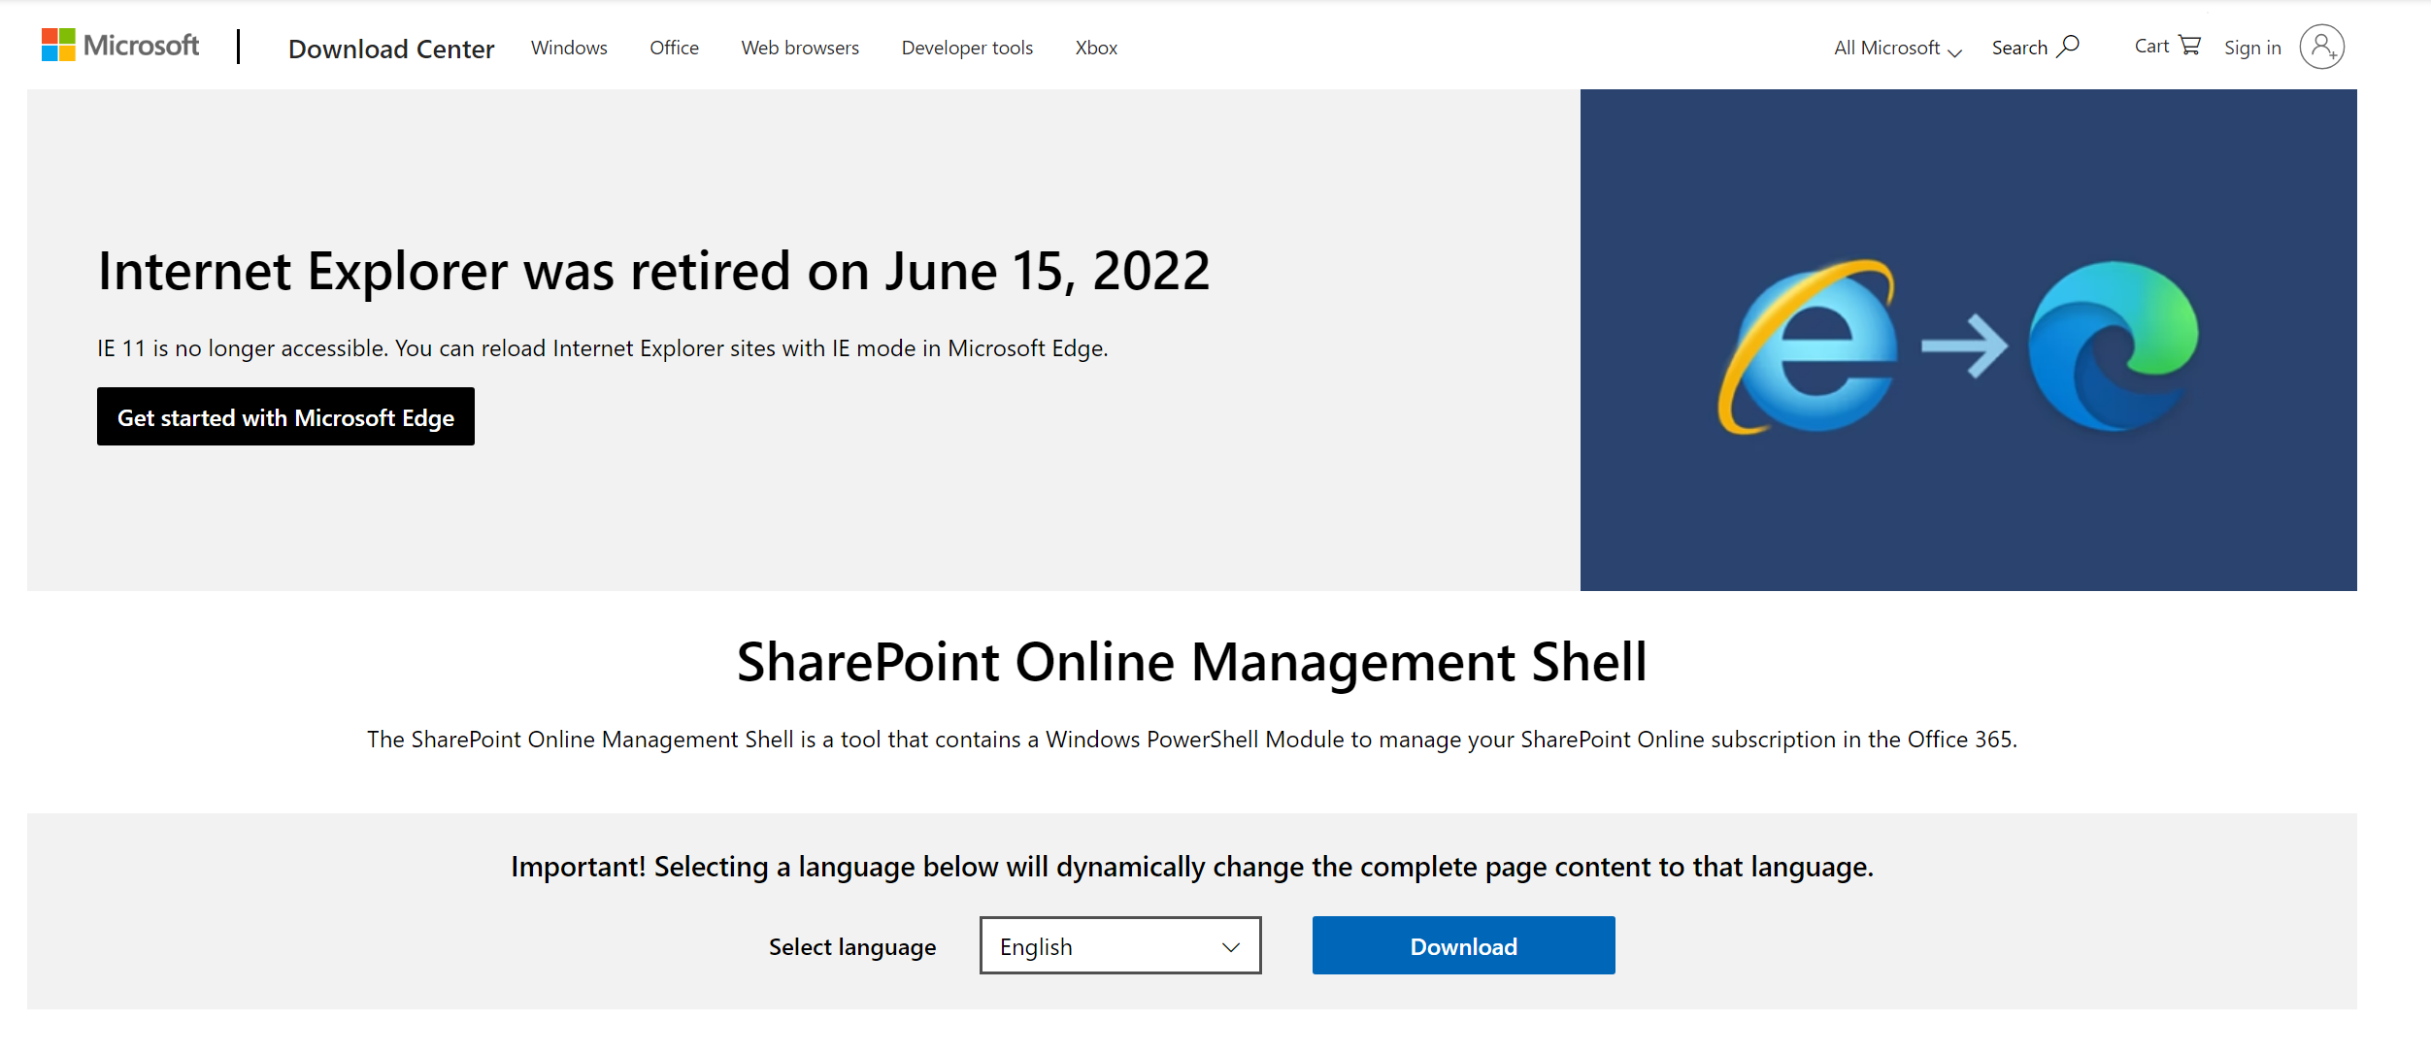The width and height of the screenshot is (2431, 1054).
Task: Click the Sign in text link
Action: (2252, 48)
